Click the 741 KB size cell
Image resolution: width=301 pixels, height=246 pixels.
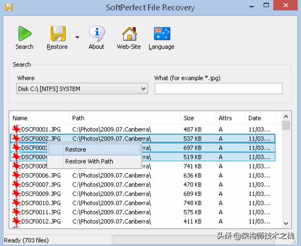(x=192, y=166)
